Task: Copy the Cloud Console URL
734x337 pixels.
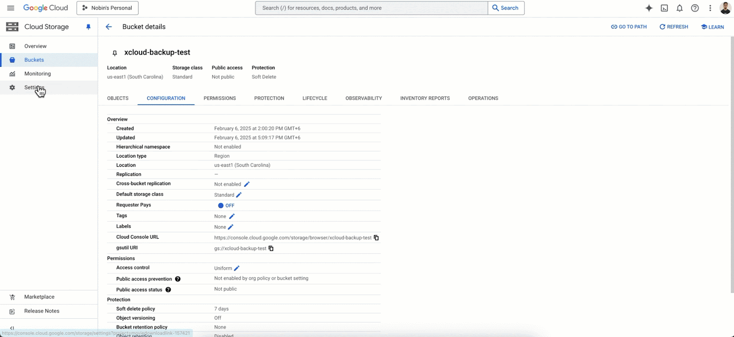Action: click(376, 238)
